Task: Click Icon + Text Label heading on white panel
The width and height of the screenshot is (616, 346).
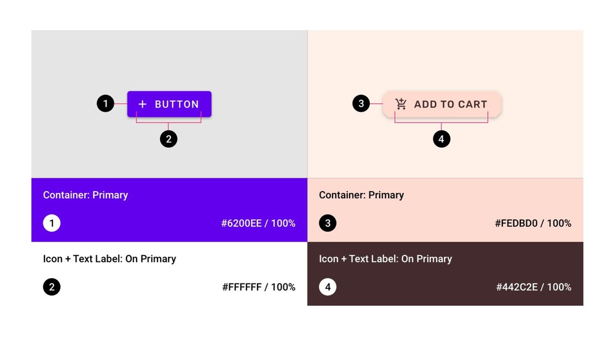Action: 109,259
